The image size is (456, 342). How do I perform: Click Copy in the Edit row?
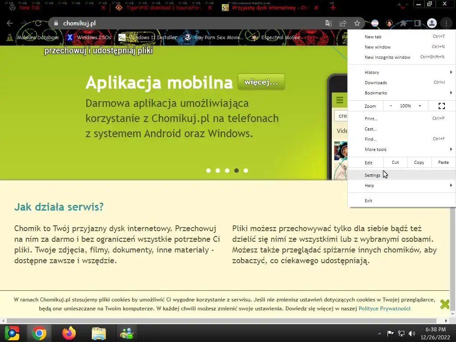(x=419, y=162)
